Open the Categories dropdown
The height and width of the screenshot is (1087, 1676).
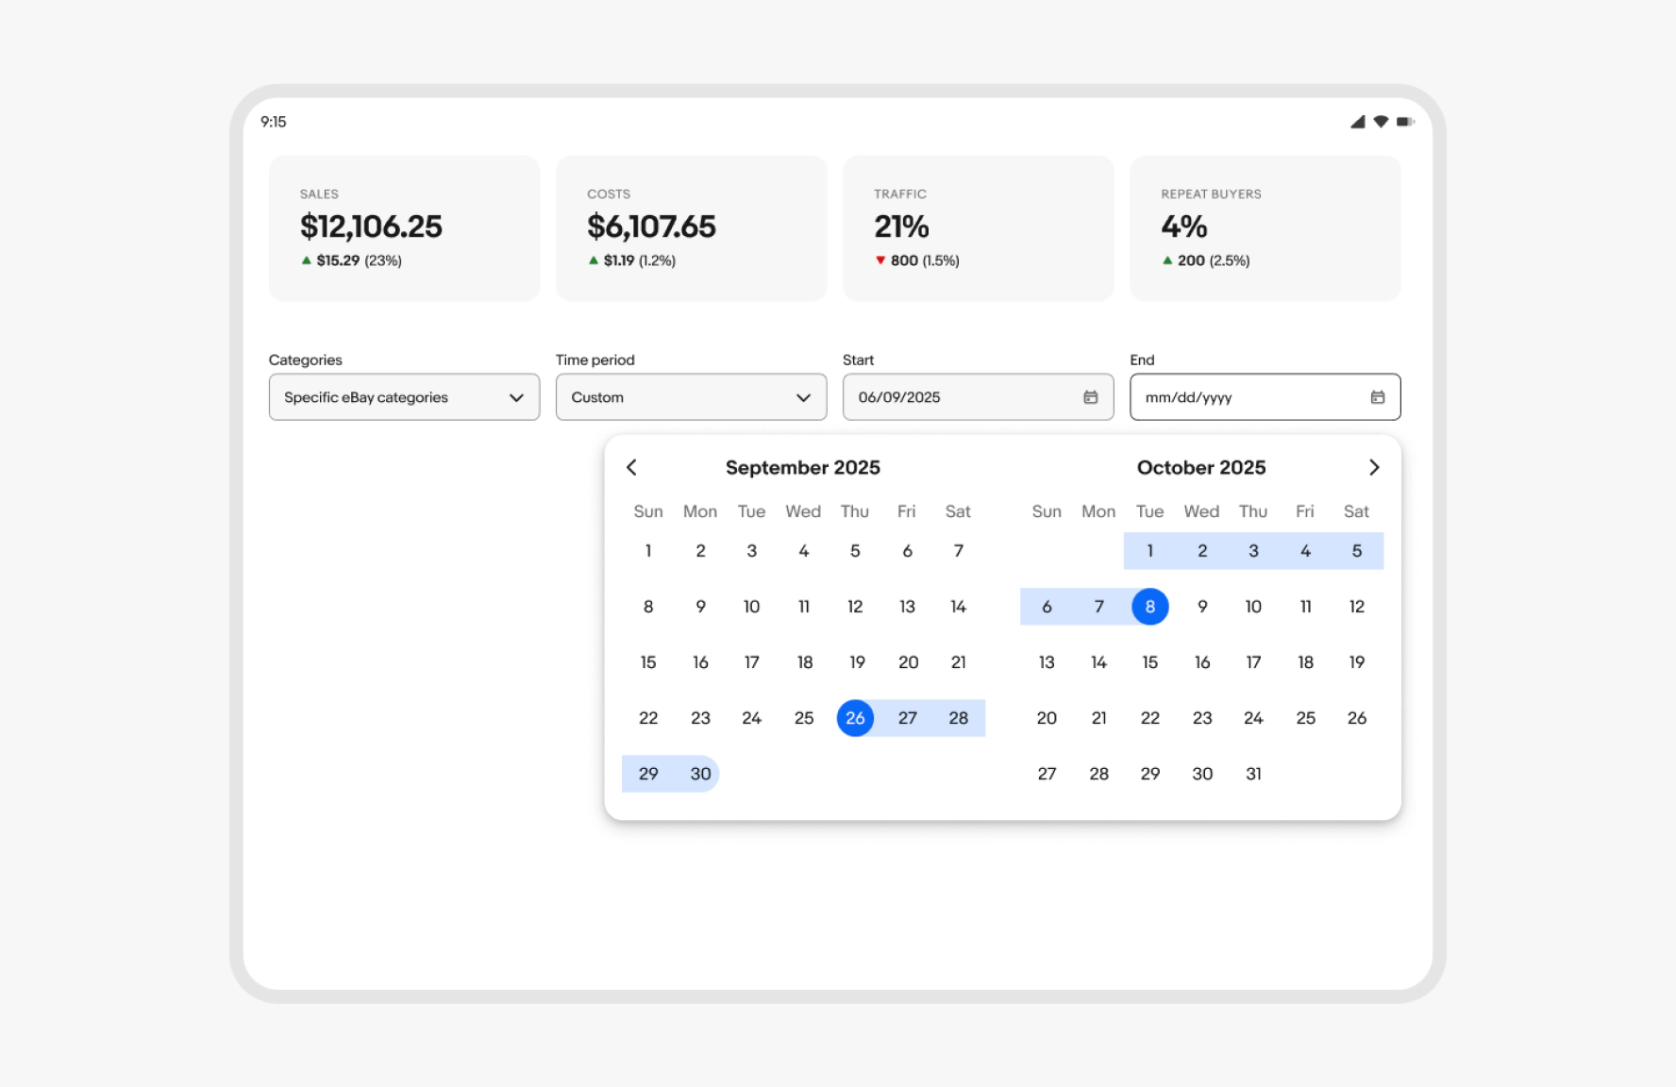pyautogui.click(x=404, y=397)
